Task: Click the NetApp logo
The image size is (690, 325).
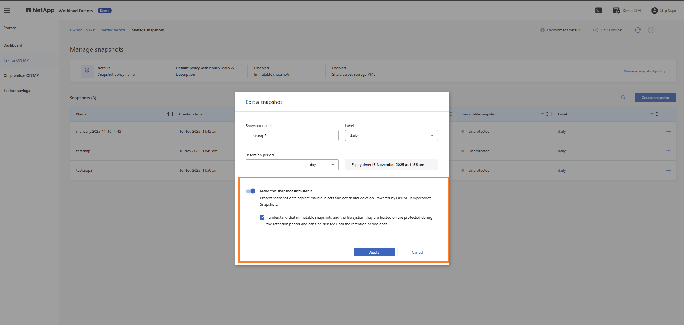Action: [40, 10]
